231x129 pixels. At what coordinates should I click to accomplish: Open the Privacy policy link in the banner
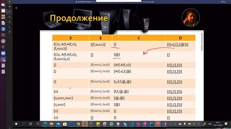click(x=150, y=2)
